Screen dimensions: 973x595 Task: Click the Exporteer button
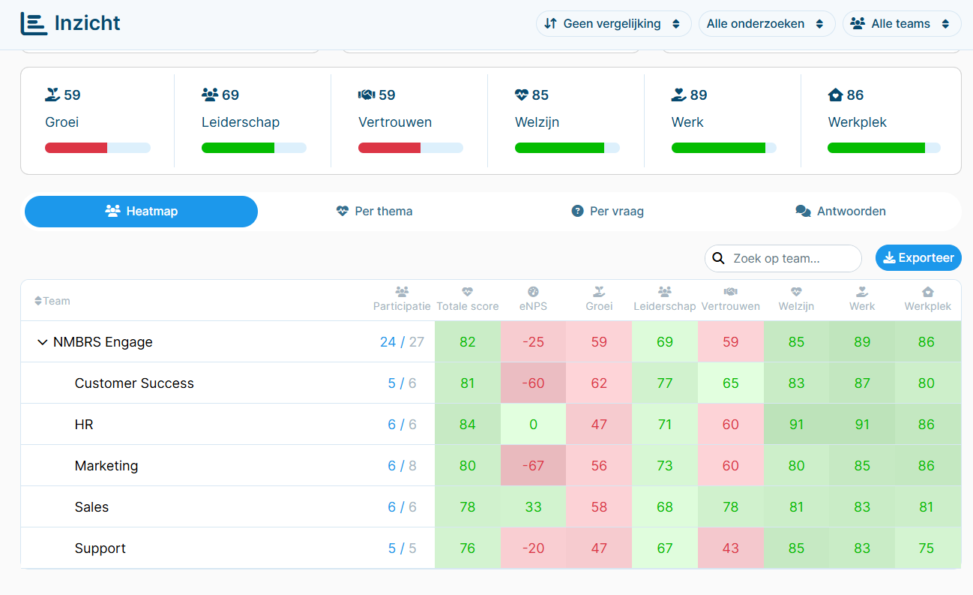[x=918, y=258]
